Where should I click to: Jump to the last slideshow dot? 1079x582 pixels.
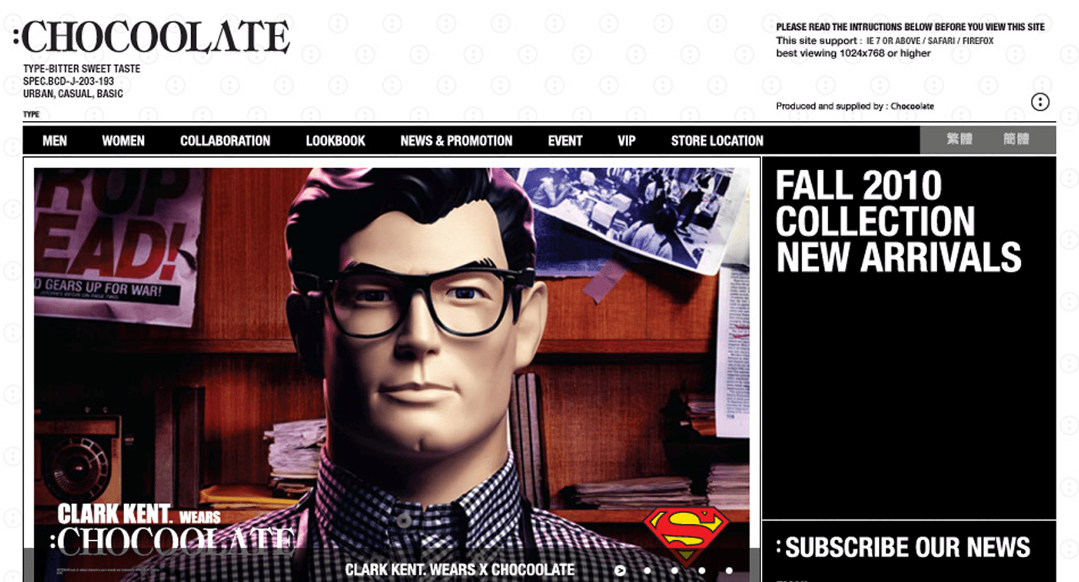click(x=729, y=571)
